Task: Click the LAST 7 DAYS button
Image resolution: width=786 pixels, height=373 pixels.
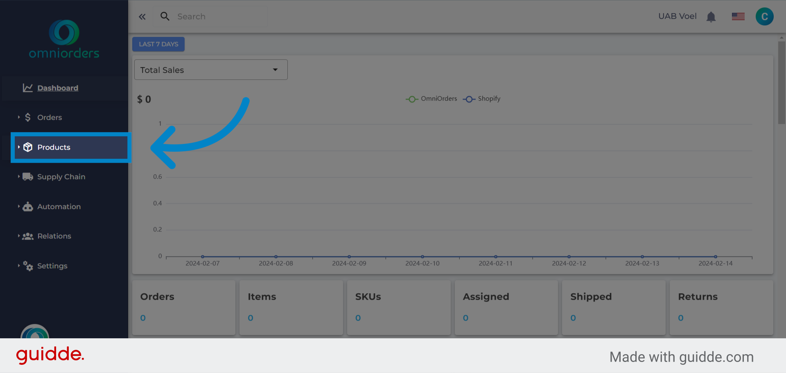Action: (158, 44)
